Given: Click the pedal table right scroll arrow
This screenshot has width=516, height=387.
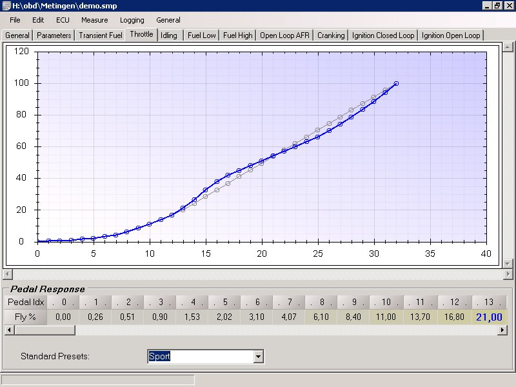Looking at the screenshot, I should click(x=502, y=330).
